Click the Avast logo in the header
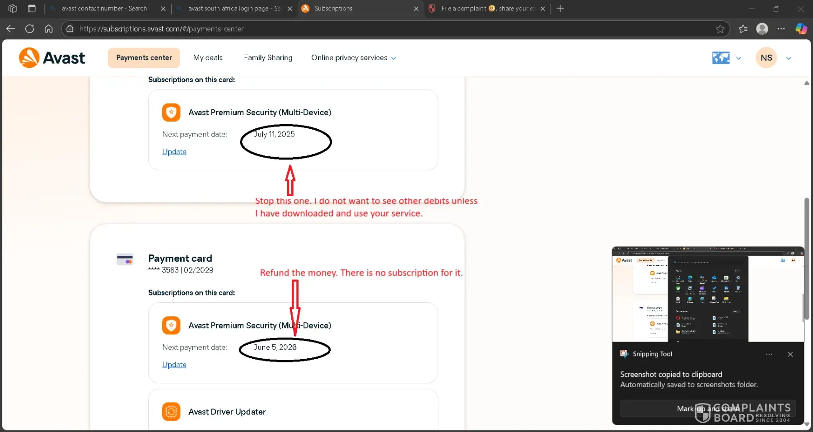 52,58
